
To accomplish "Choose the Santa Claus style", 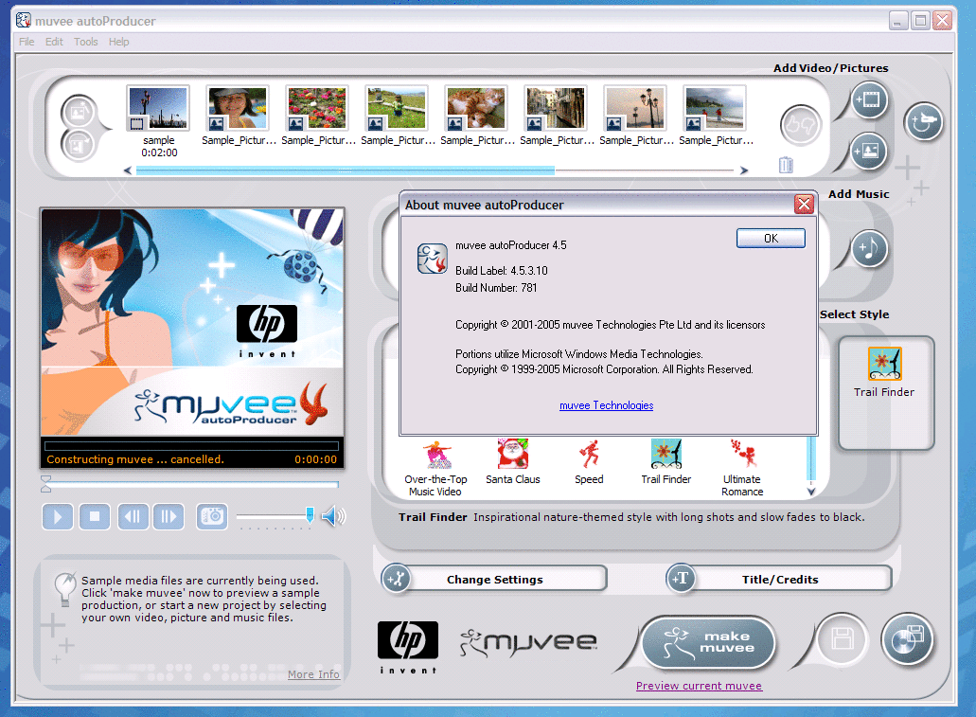I will point(513,462).
